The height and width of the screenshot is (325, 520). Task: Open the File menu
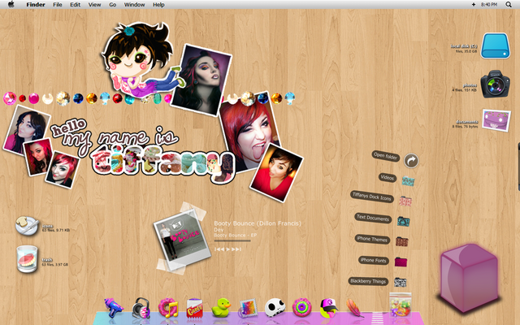click(x=58, y=5)
